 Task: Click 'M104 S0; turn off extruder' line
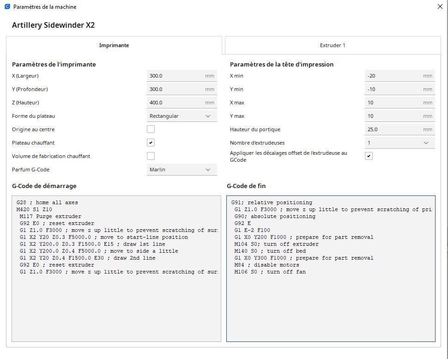(x=276, y=244)
